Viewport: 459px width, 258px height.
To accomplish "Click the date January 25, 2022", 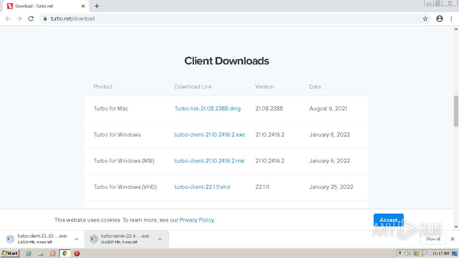I will pos(331,187).
